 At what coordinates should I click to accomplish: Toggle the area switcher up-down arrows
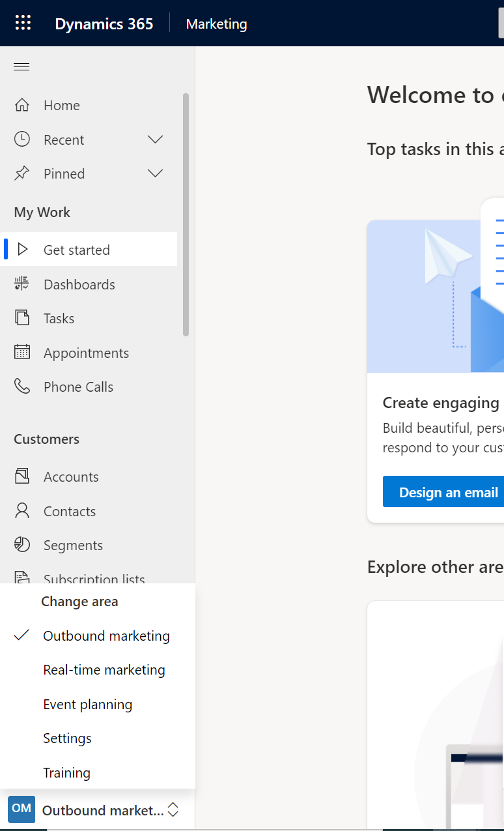pos(173,810)
